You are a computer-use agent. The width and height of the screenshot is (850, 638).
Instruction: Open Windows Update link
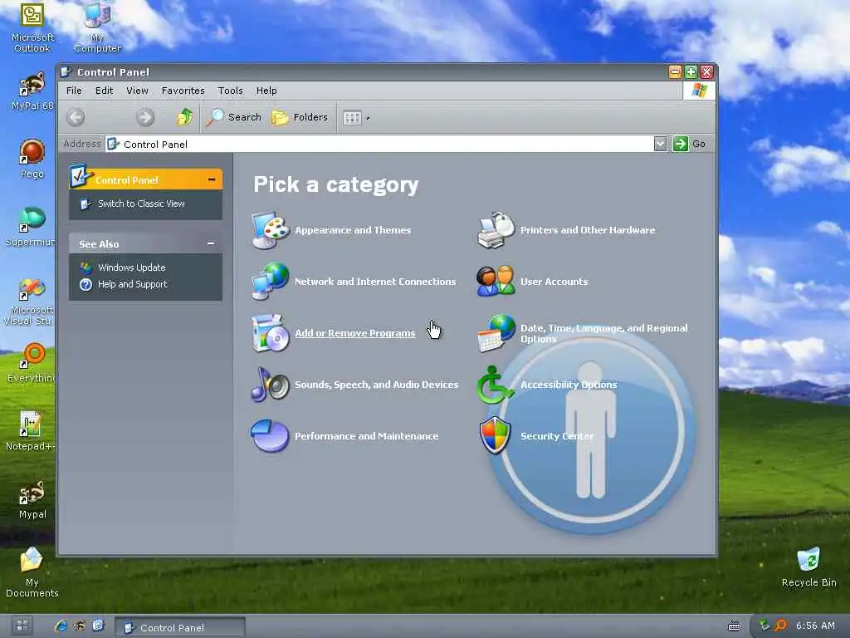[132, 267]
